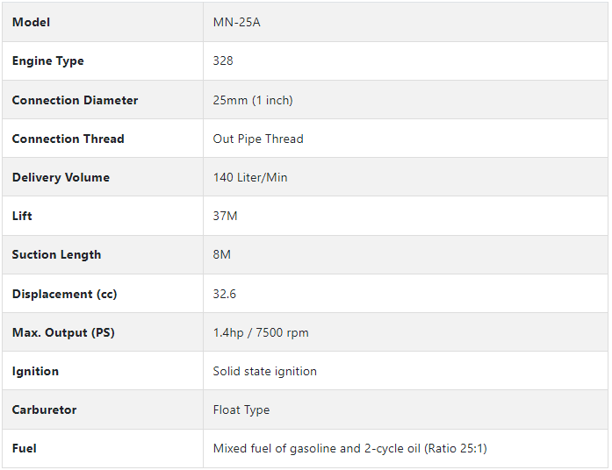Select the Out Pipe Thread text
Image resolution: width=612 pixels, height=470 pixels.
(258, 139)
